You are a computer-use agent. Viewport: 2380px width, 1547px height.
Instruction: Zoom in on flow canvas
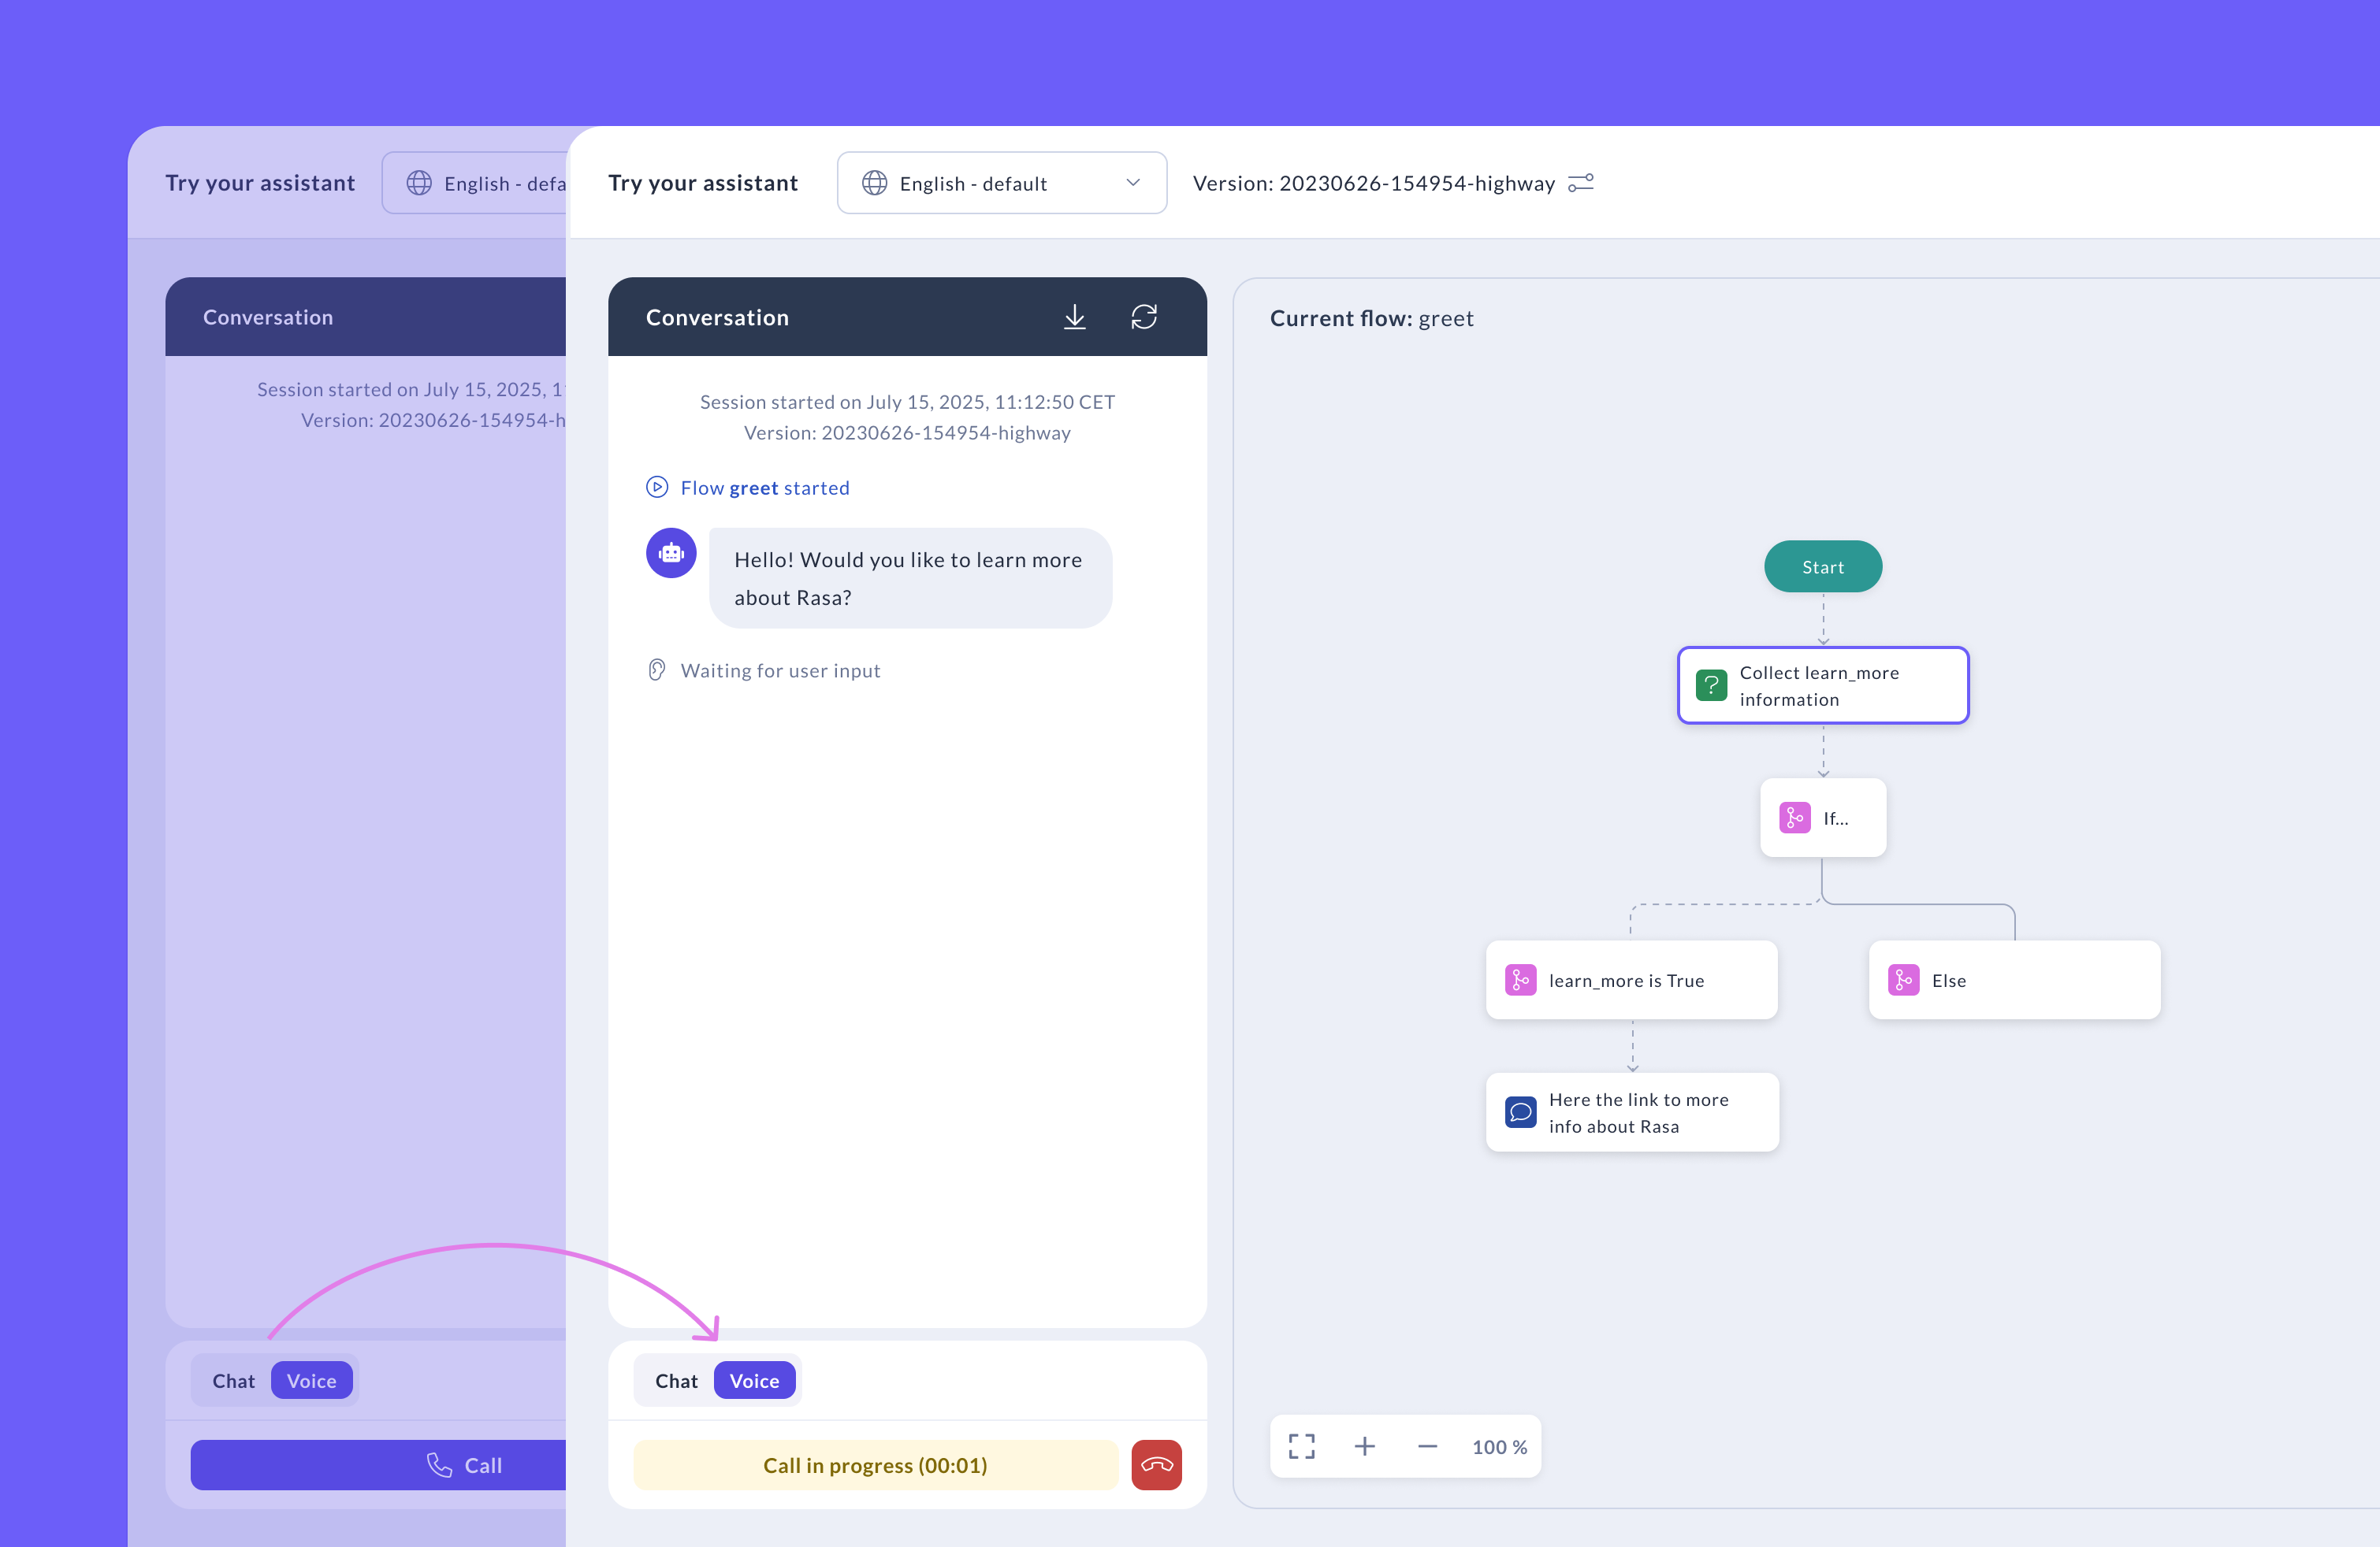tap(1364, 1446)
